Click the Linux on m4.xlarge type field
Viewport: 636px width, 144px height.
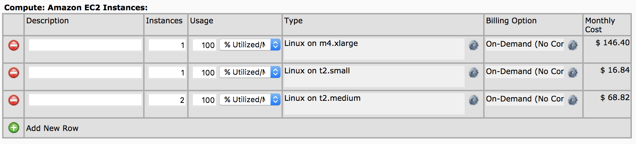374,49
